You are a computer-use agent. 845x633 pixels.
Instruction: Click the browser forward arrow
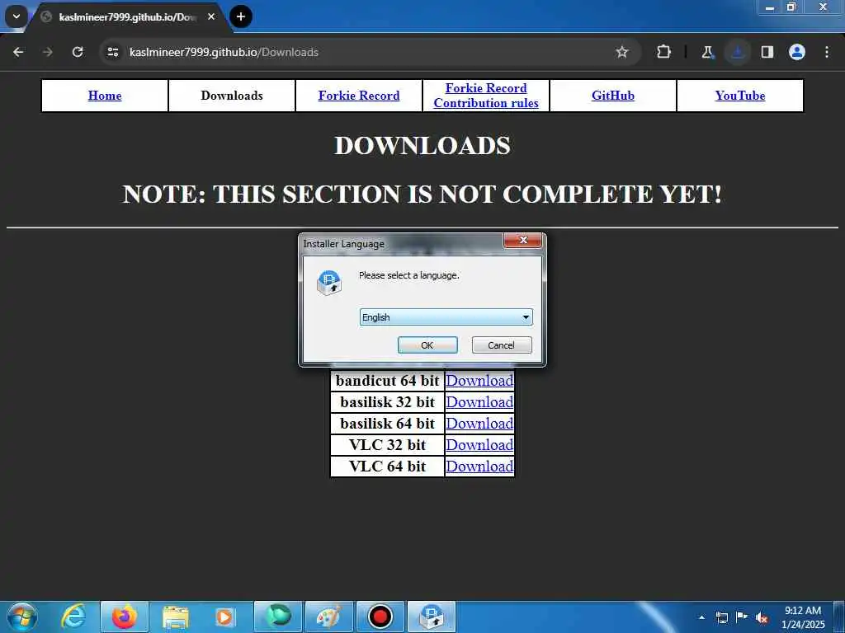coord(47,52)
